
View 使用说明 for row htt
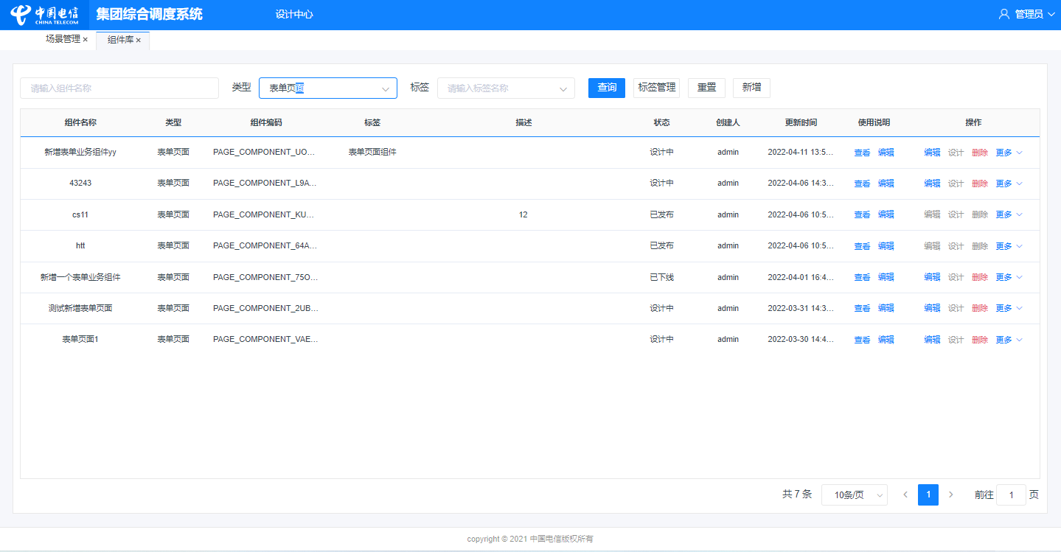(x=862, y=246)
